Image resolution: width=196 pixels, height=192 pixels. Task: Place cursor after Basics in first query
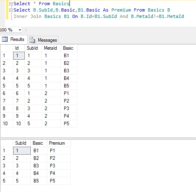click(x=69, y=4)
